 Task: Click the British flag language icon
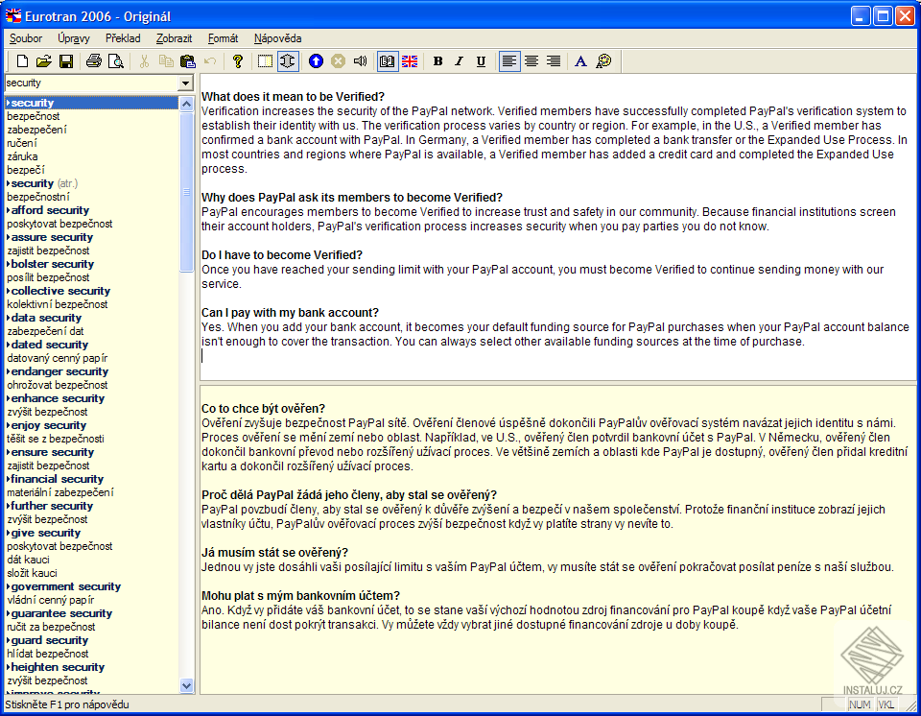[410, 61]
